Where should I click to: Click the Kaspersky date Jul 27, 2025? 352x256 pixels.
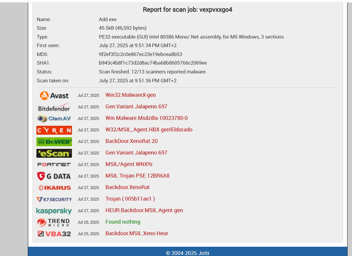[88, 211]
